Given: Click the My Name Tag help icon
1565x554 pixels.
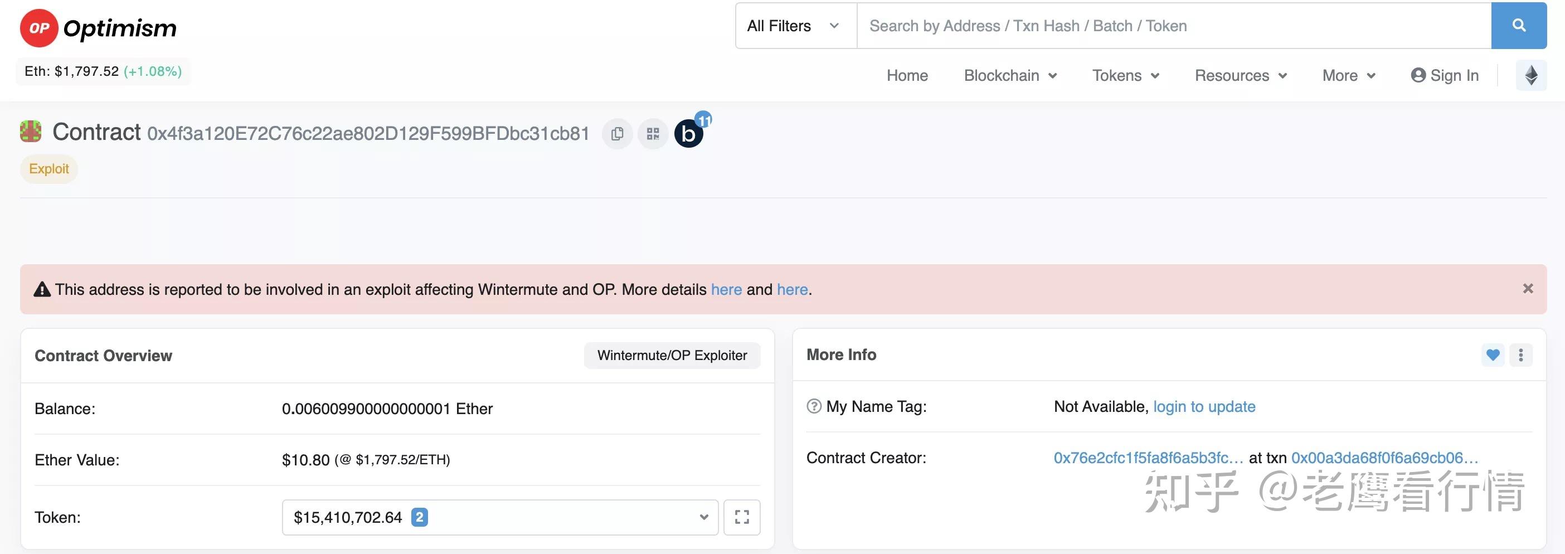Looking at the screenshot, I should click(814, 406).
